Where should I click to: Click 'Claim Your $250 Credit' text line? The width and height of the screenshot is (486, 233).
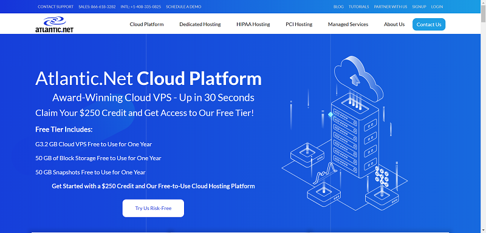tap(145, 113)
